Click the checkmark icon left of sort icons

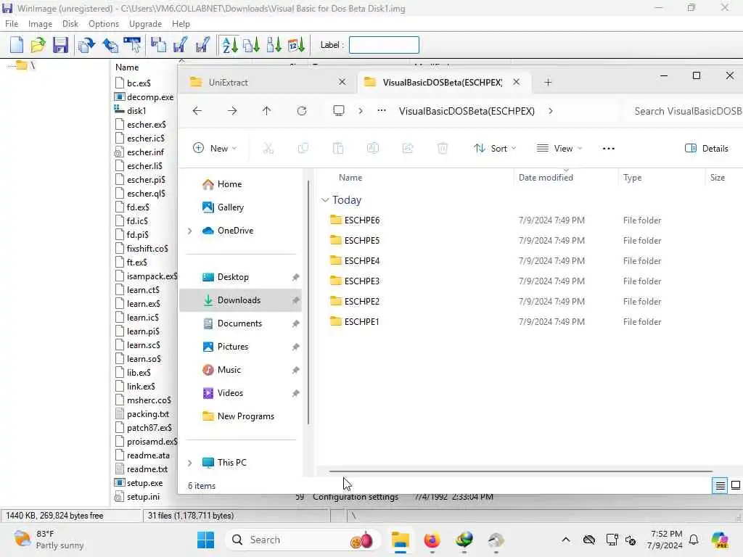(202, 45)
